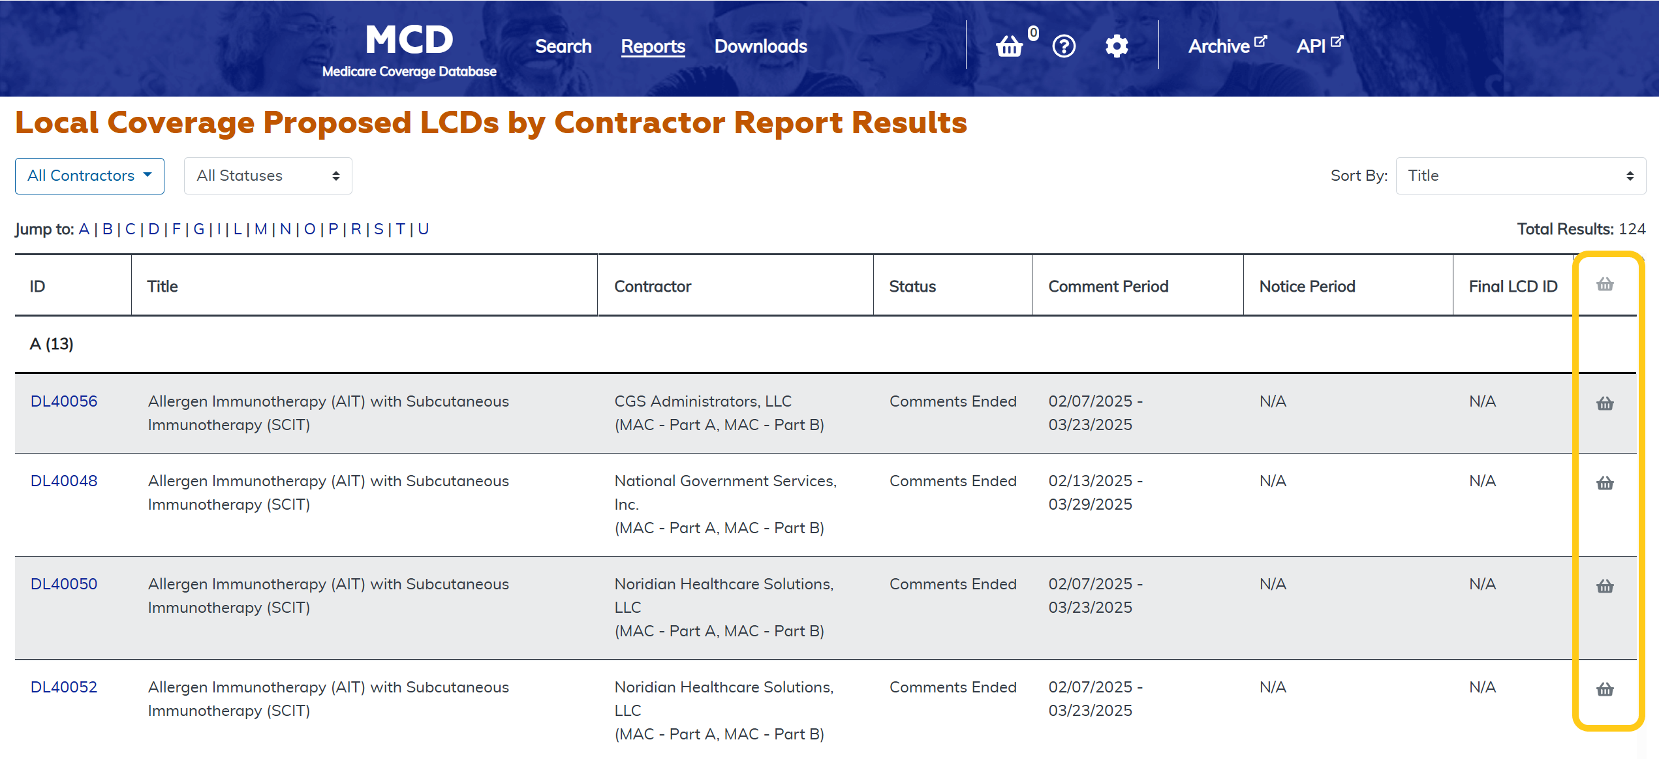Add DL40056 to basket
This screenshot has height=759, width=1659.
point(1605,404)
